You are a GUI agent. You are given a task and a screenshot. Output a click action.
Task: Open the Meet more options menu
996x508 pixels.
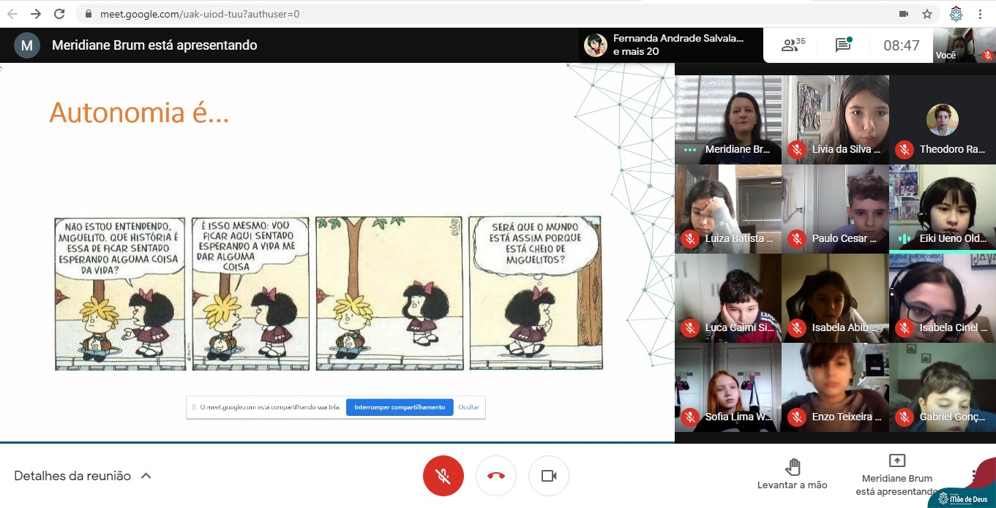click(974, 475)
